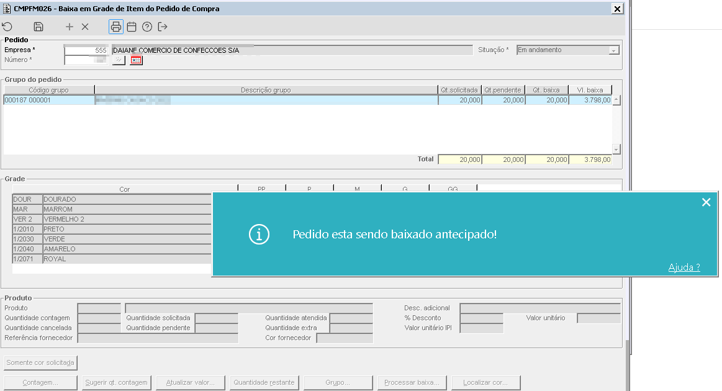
Task: Click the total Vl. baixa 3.798,00 field
Action: click(591, 160)
